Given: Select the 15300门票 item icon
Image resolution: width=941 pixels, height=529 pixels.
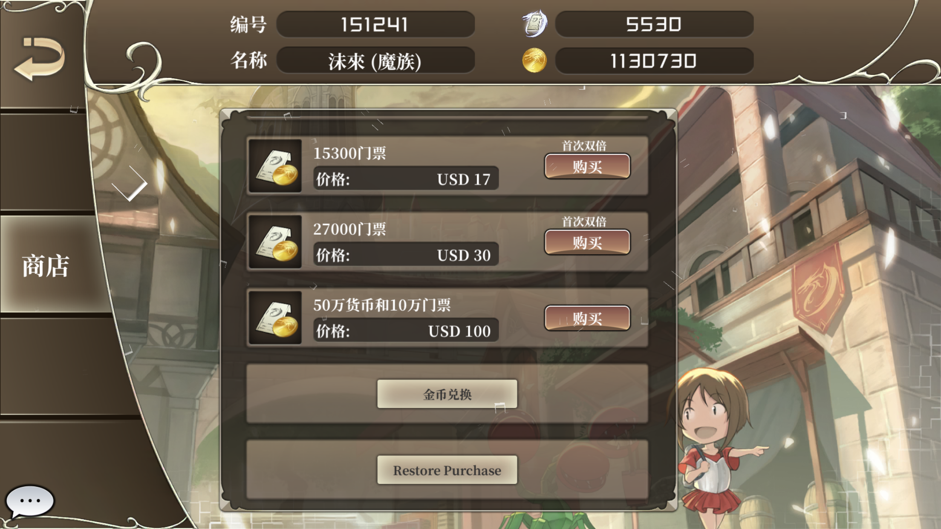Looking at the screenshot, I should 275,166.
